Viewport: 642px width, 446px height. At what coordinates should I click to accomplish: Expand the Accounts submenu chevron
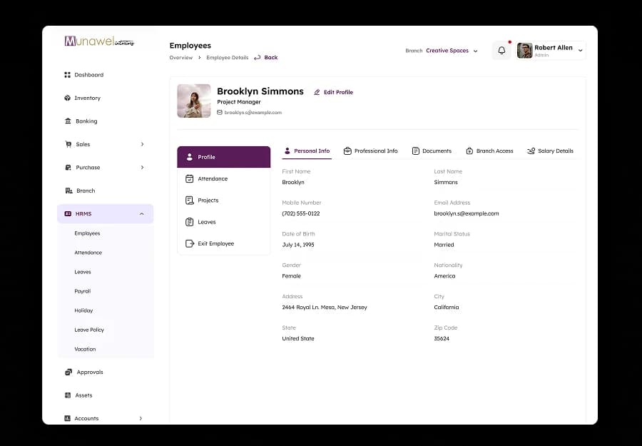[141, 418]
